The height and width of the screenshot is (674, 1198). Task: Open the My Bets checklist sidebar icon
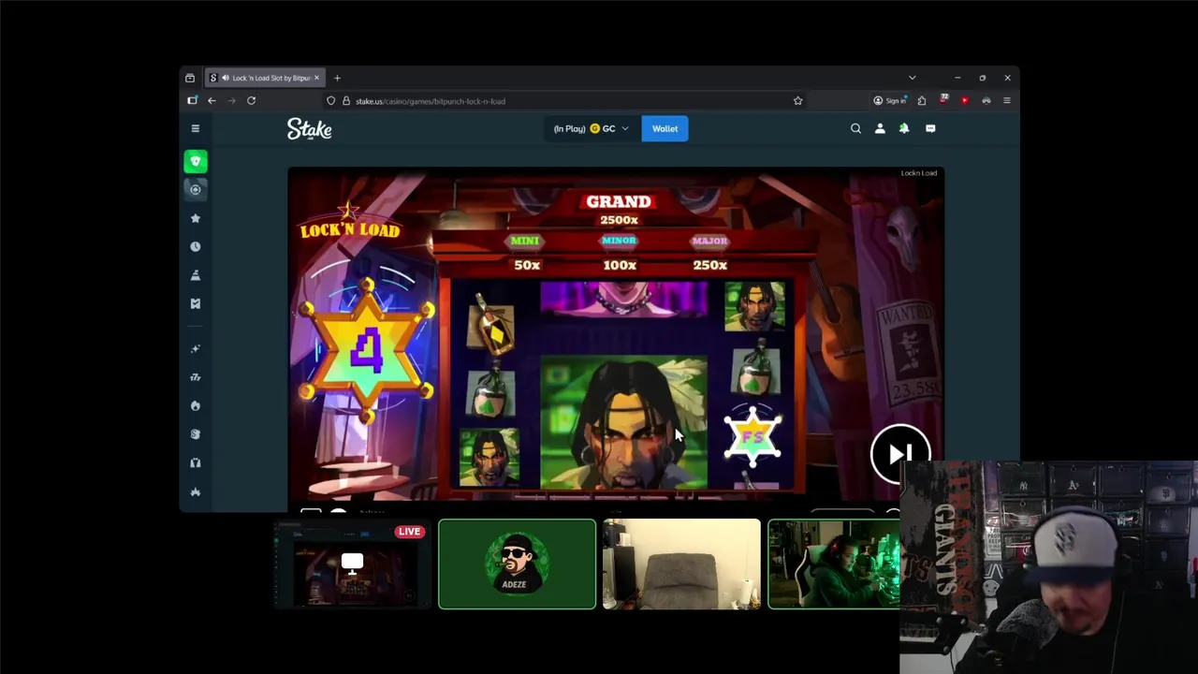[196, 303]
